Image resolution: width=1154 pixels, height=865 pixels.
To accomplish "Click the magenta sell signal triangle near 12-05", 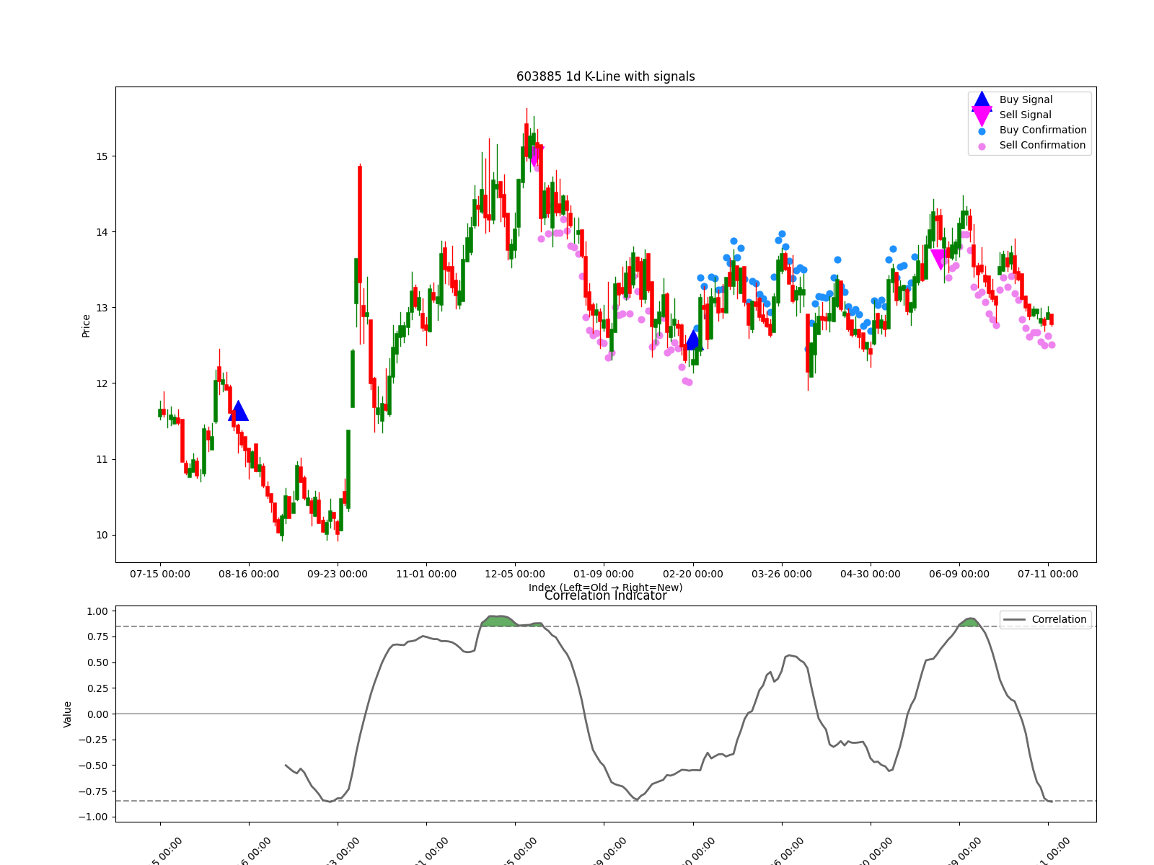I will coord(534,156).
